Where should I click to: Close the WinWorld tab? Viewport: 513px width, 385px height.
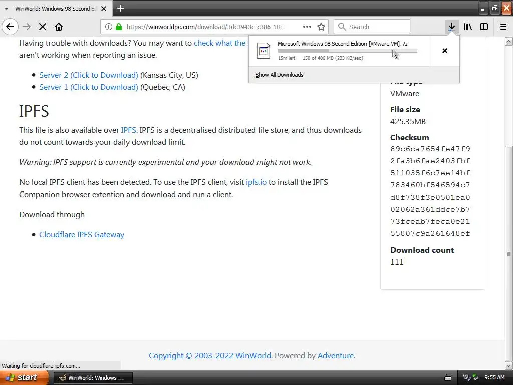pos(104,9)
